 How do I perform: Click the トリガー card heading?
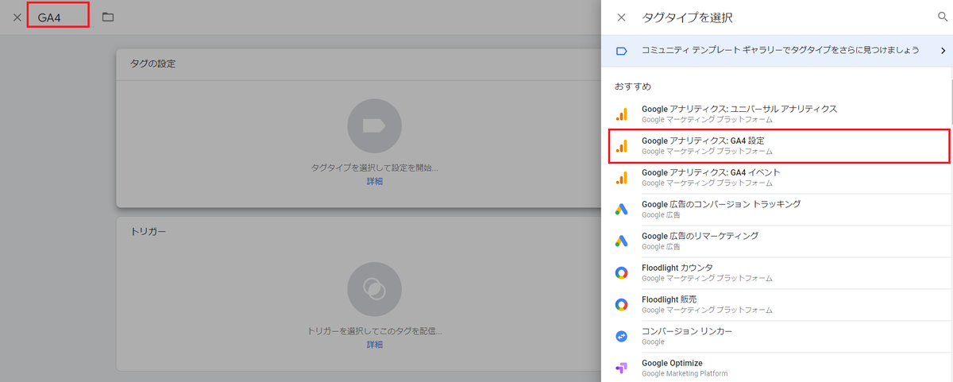[148, 231]
